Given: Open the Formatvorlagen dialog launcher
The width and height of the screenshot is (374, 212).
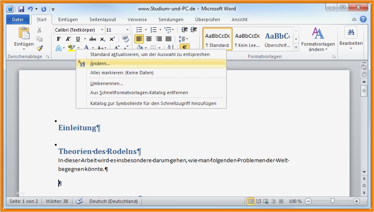Looking at the screenshot, I should 334,56.
